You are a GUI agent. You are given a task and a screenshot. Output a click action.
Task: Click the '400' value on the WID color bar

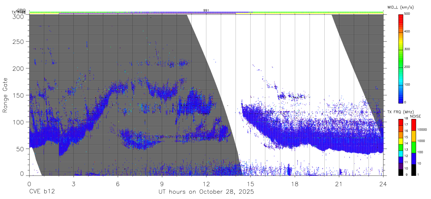tap(408, 32)
